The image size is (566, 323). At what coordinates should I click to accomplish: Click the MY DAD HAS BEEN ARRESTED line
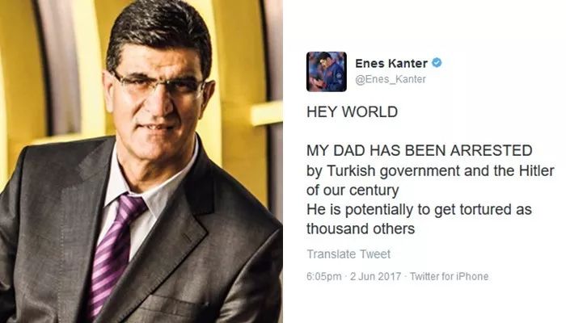(420, 151)
